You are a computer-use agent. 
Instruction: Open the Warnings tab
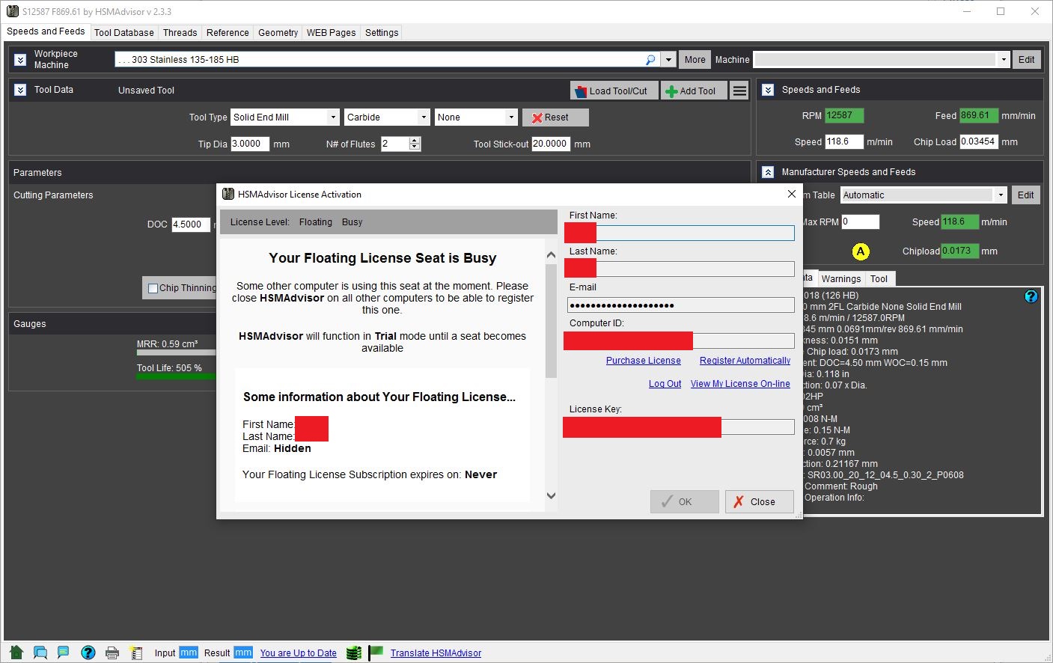pos(840,278)
